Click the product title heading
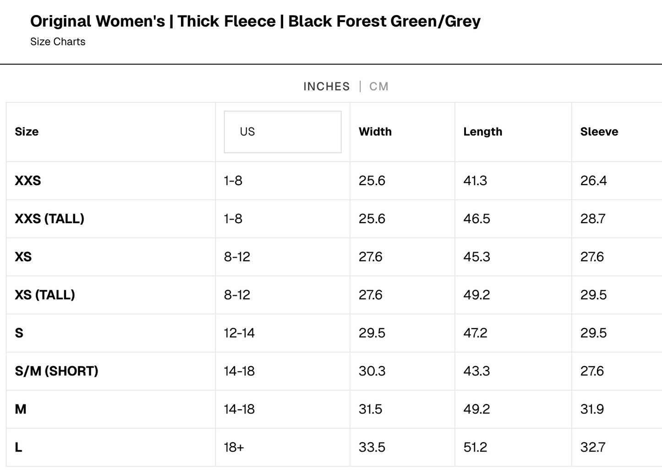This screenshot has height=473, width=662. pos(255,21)
